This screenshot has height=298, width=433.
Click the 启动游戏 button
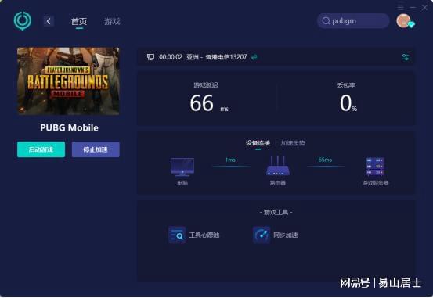[41, 149]
